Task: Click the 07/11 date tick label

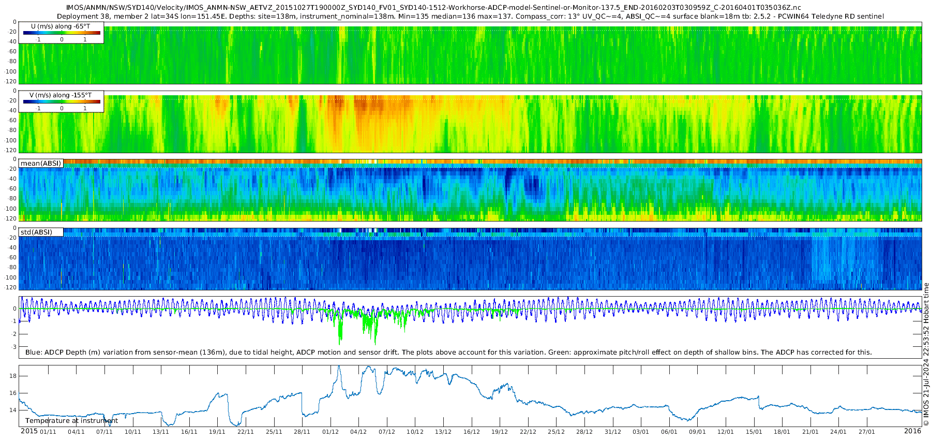Action: point(104,432)
